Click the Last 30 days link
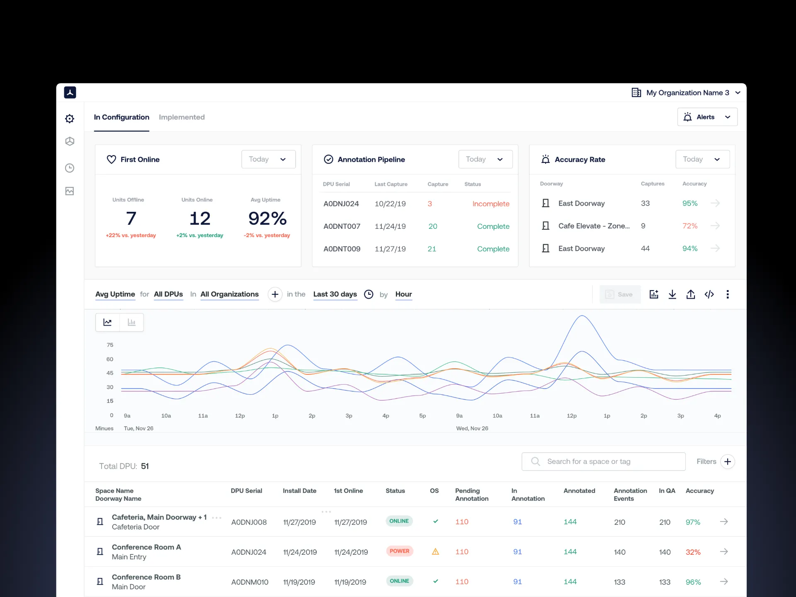This screenshot has height=597, width=796. [335, 294]
